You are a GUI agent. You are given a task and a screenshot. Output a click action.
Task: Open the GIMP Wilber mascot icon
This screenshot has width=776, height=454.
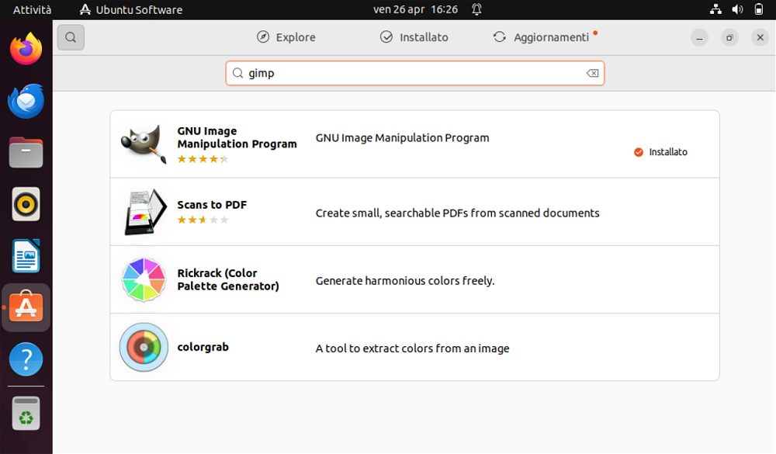point(144,144)
